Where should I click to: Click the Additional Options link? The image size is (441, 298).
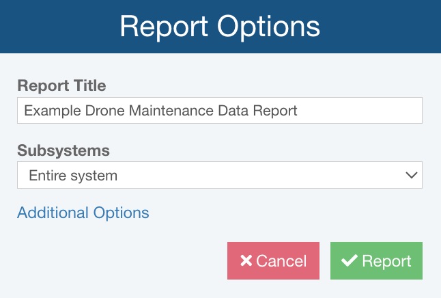point(83,213)
